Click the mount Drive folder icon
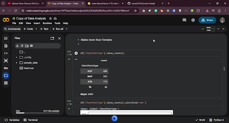Viewport: 229px width, 123px height. pos(27,46)
